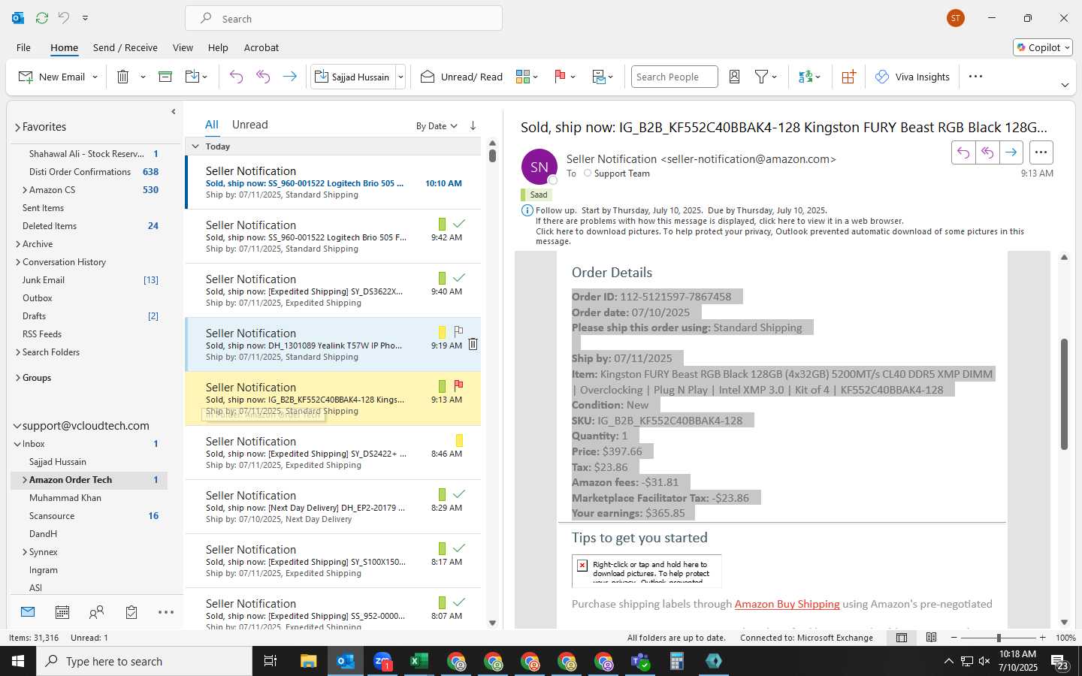
Task: Collapse the support@vcloudtech.com account
Action: coord(17,426)
